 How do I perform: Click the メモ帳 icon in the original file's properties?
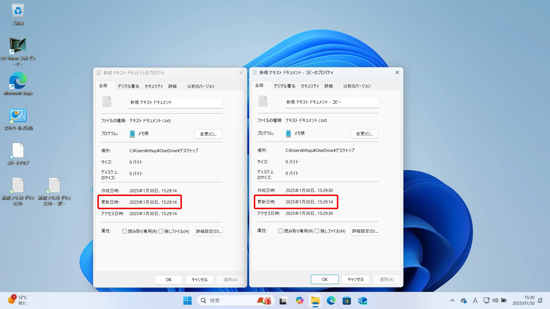[x=132, y=134]
